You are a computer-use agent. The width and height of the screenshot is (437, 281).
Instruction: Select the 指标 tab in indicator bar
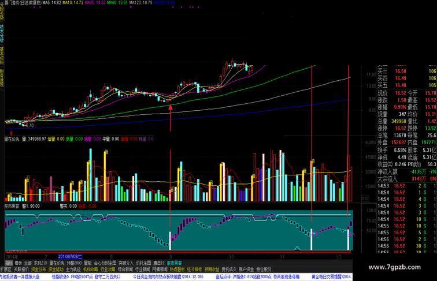(x=9, y=263)
